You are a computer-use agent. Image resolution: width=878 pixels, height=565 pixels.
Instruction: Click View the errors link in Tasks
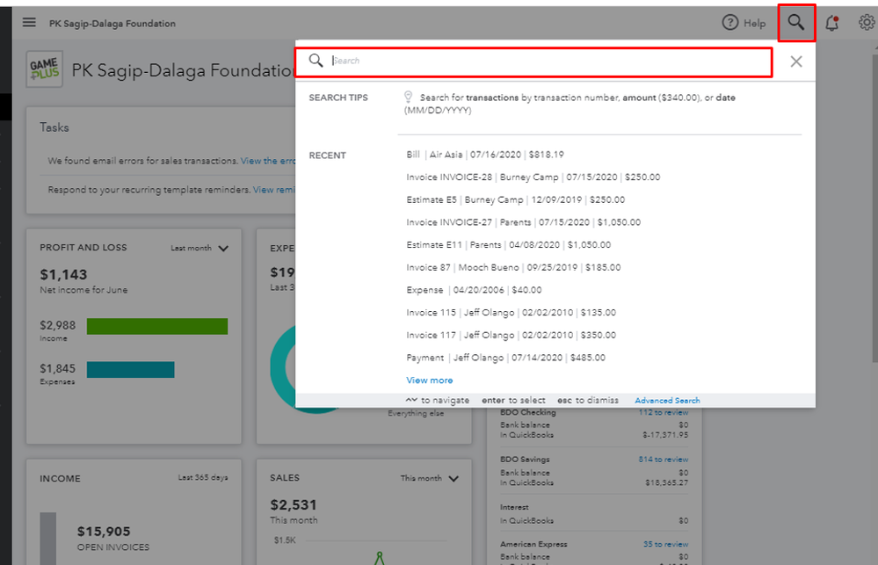[268, 161]
